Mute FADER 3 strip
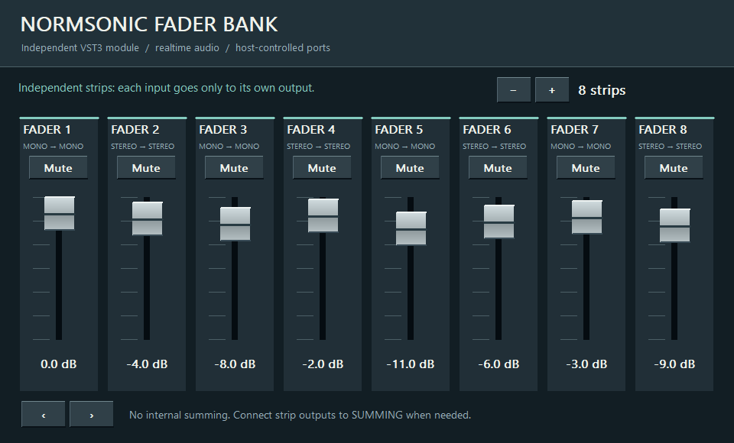 pos(234,167)
